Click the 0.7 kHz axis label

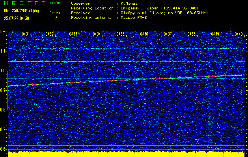click(x=3, y=130)
